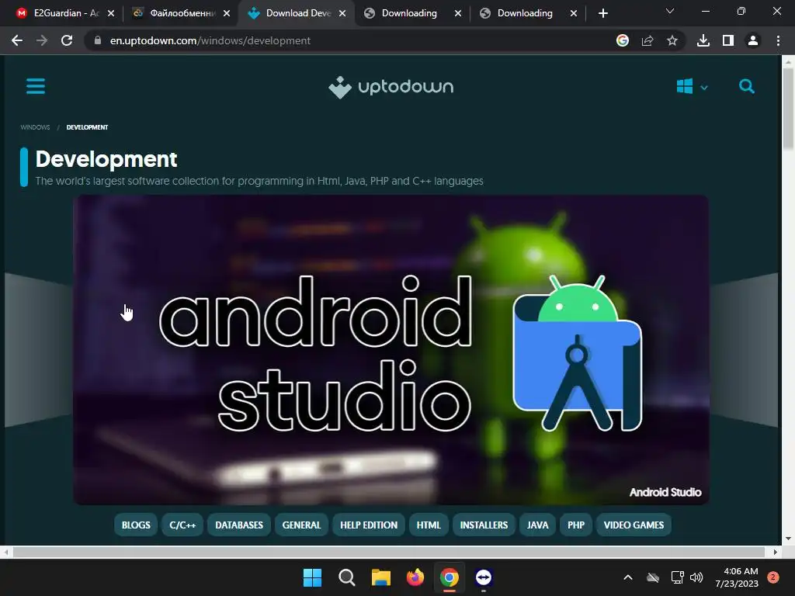Open Chrome's three-dot menu
795x596 pixels.
(x=778, y=40)
